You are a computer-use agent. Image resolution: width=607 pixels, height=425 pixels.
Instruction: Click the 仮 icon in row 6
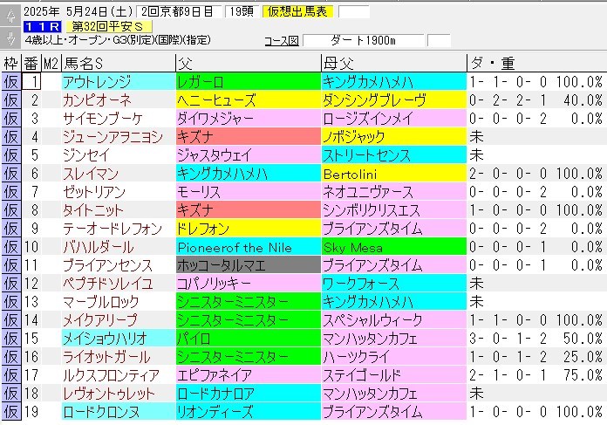coord(11,173)
